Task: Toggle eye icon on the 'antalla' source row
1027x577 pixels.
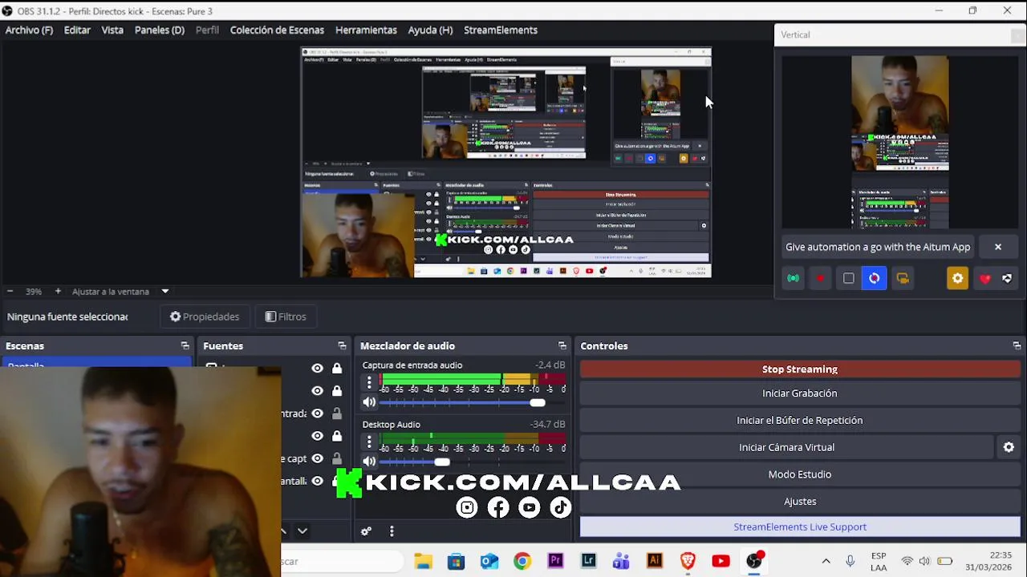Action: coord(317,481)
